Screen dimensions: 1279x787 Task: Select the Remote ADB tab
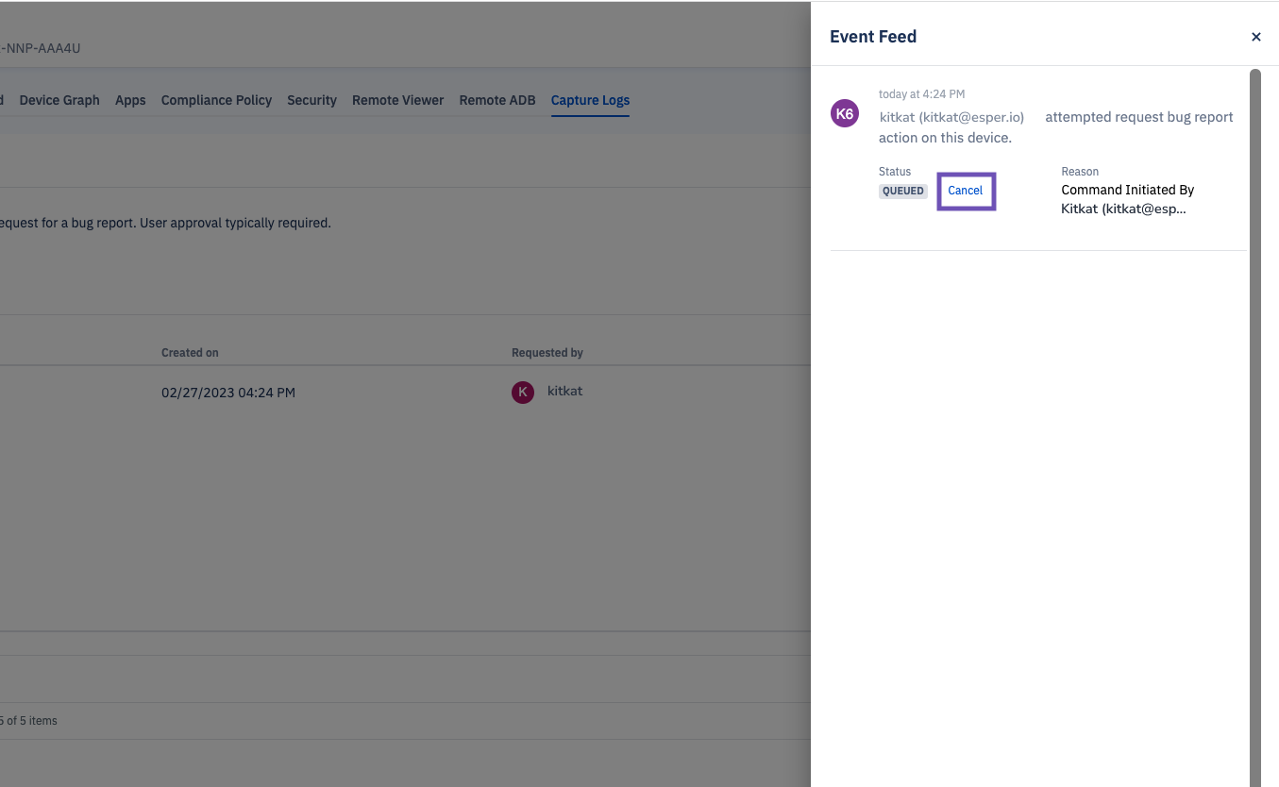496,100
